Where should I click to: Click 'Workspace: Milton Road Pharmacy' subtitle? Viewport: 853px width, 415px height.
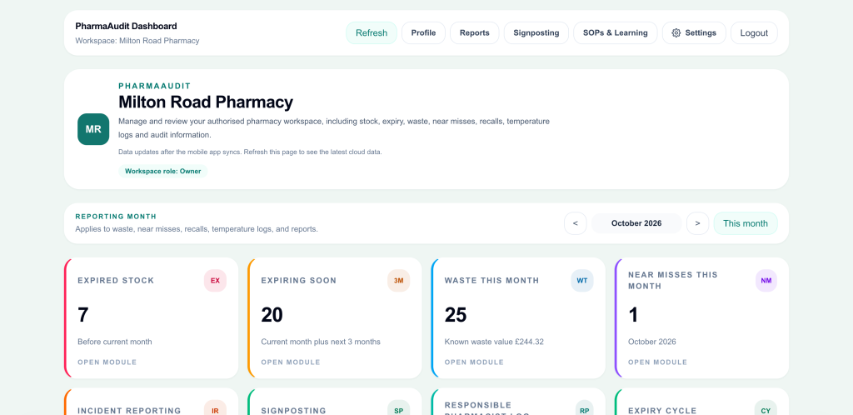pos(137,41)
